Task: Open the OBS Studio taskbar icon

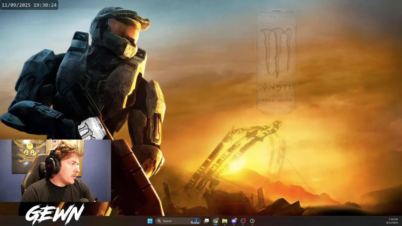Action: [x=243, y=221]
